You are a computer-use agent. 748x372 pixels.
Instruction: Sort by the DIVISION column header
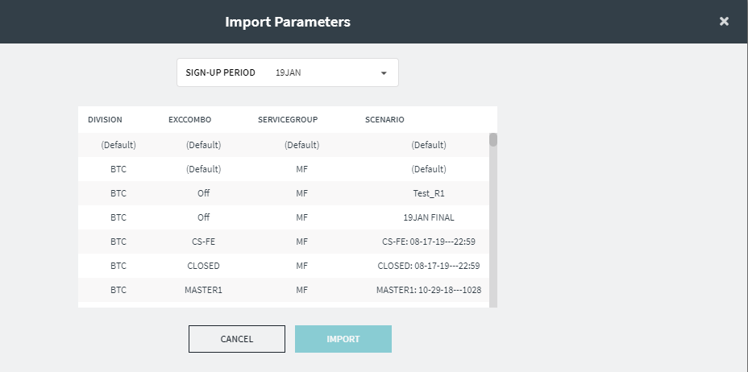(105, 119)
